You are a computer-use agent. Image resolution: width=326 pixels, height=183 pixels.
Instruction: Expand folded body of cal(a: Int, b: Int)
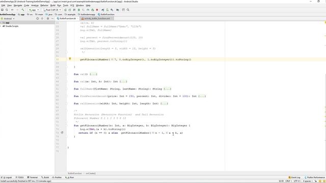(x=123, y=81)
